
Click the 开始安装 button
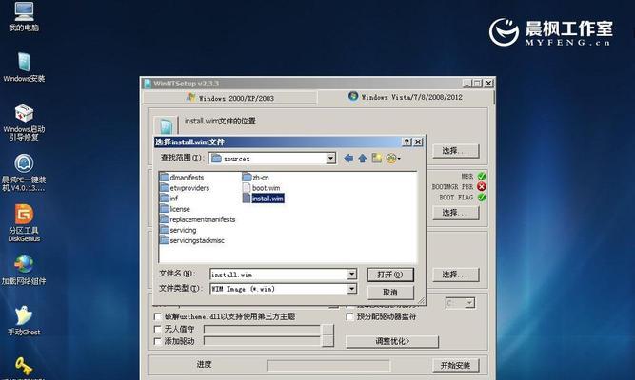[456, 366]
